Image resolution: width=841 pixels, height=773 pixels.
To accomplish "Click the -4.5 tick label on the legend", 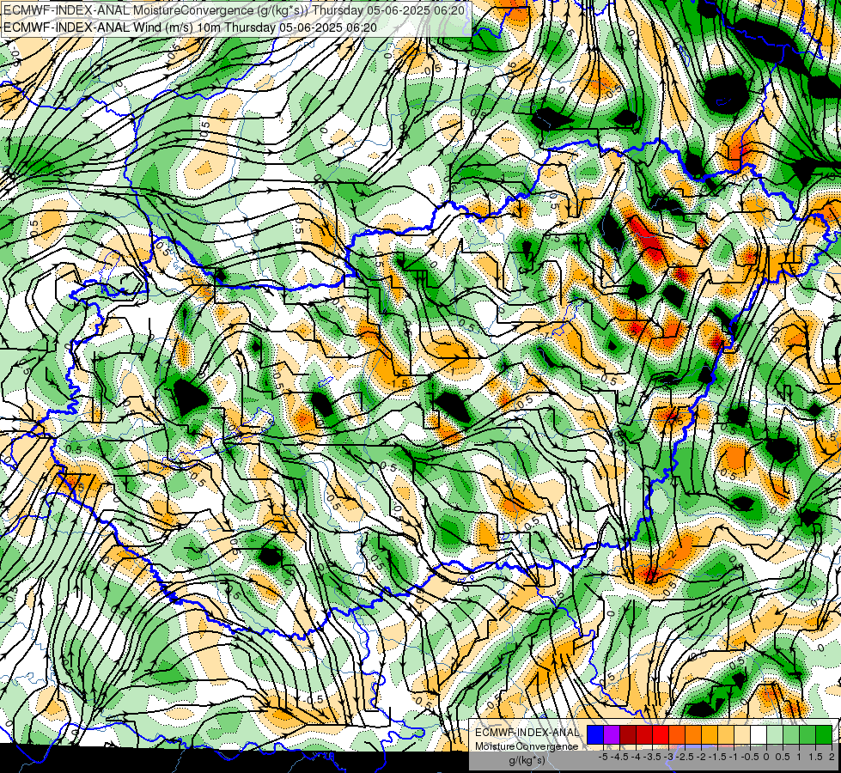I will (619, 757).
